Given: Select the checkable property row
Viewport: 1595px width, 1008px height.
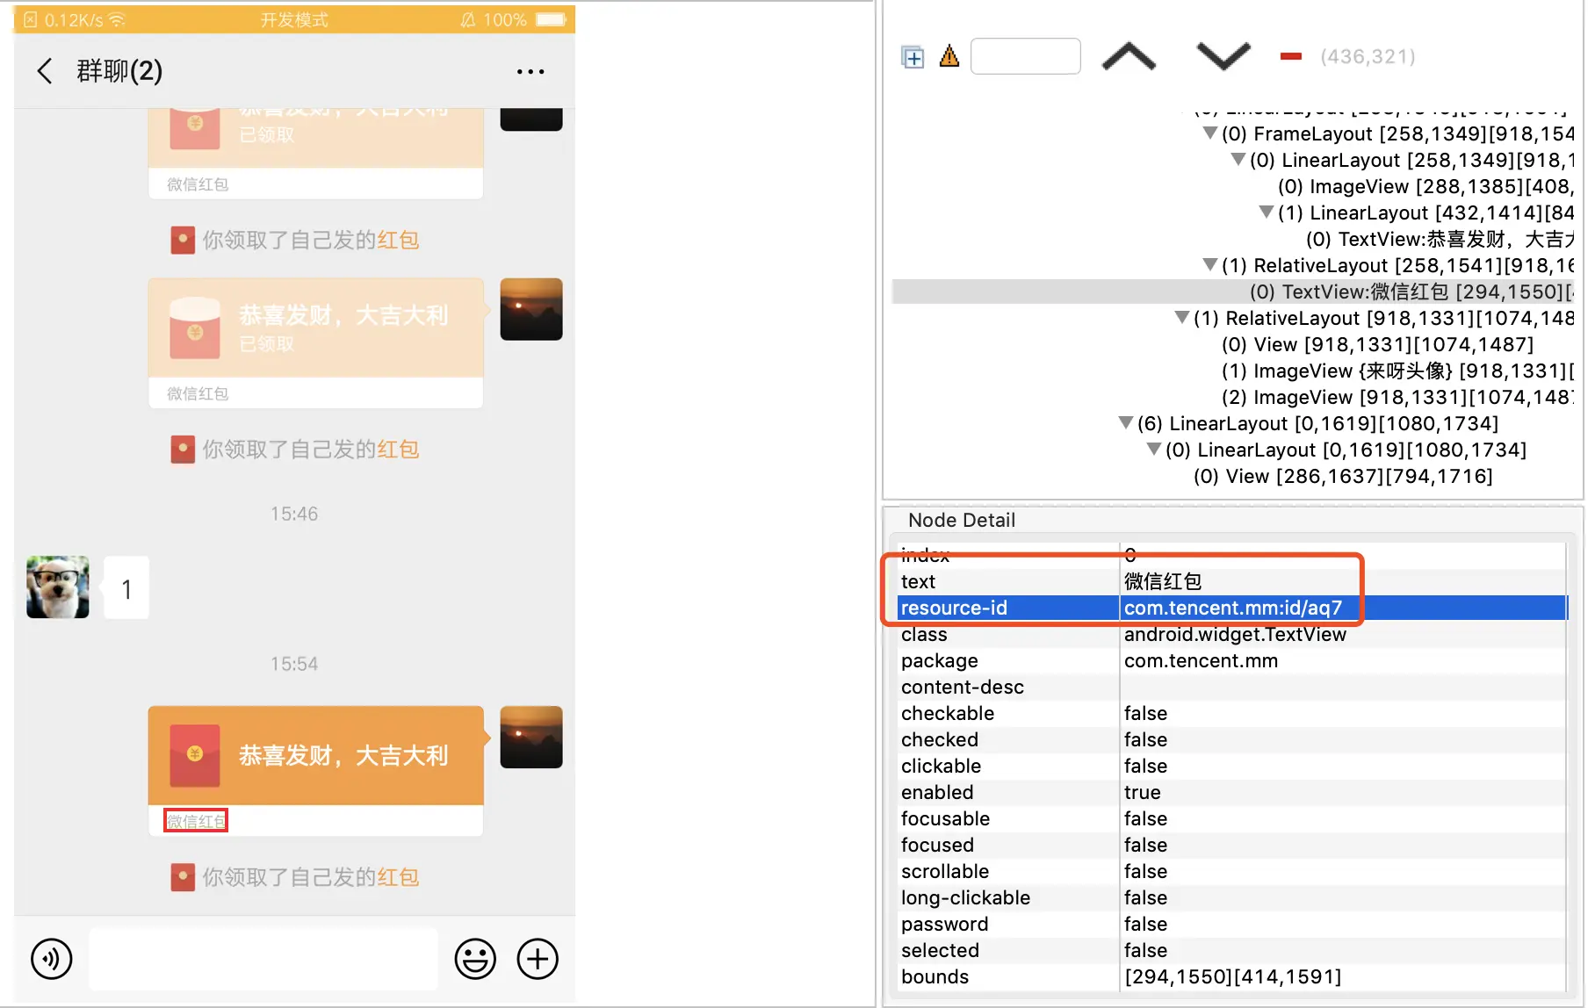Looking at the screenshot, I should click(x=1231, y=713).
